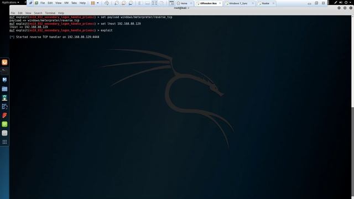Viewport: 354px width, 199px height.
Task: Open terminal Help menu
Action: pos(61,13)
